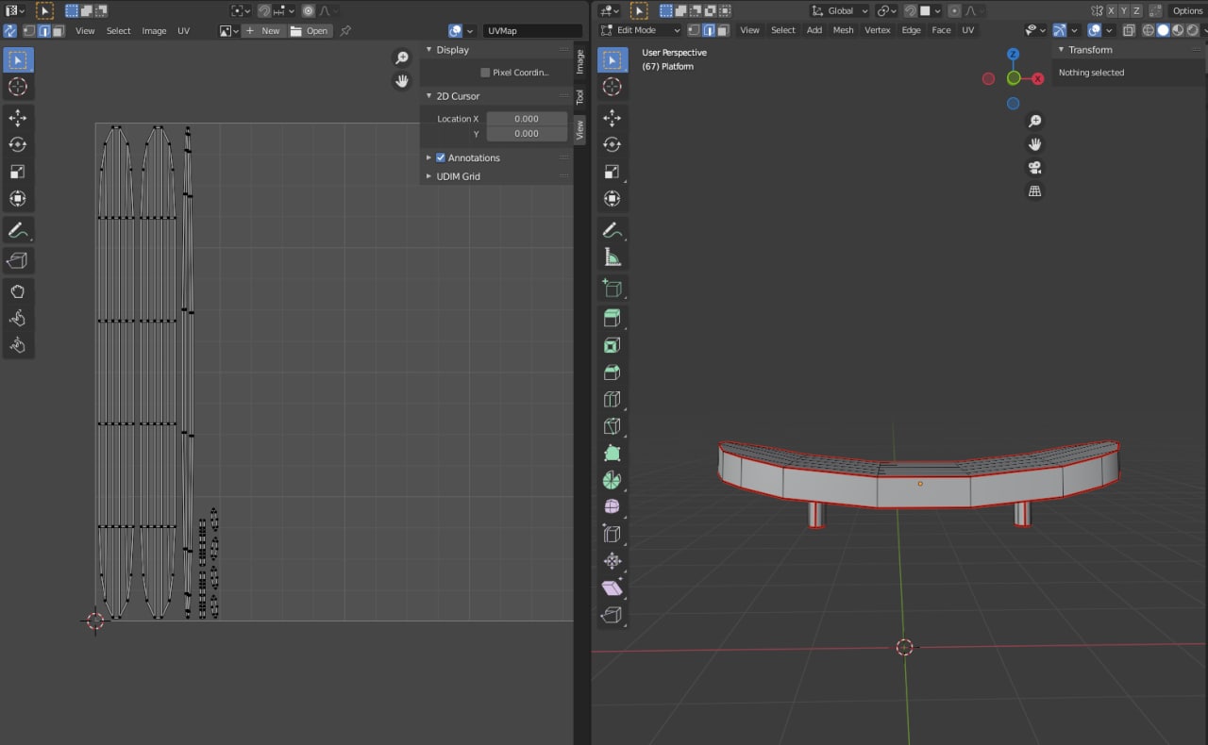Select the Edge Slide tool

[612, 534]
